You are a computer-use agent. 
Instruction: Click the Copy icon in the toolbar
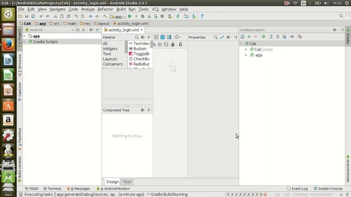click(x=62, y=16)
